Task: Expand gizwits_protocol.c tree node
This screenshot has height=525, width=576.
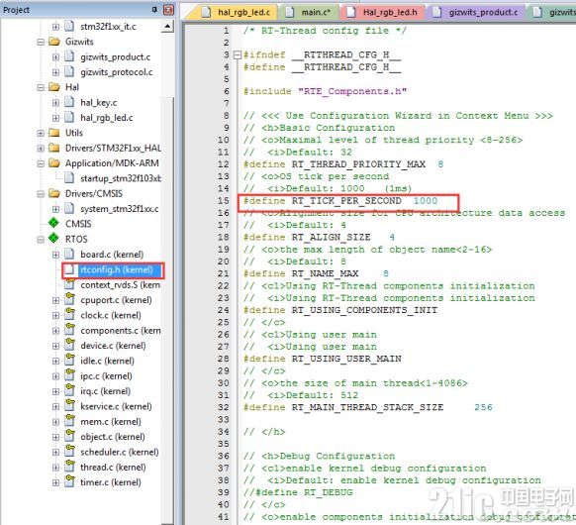Action: [55, 72]
